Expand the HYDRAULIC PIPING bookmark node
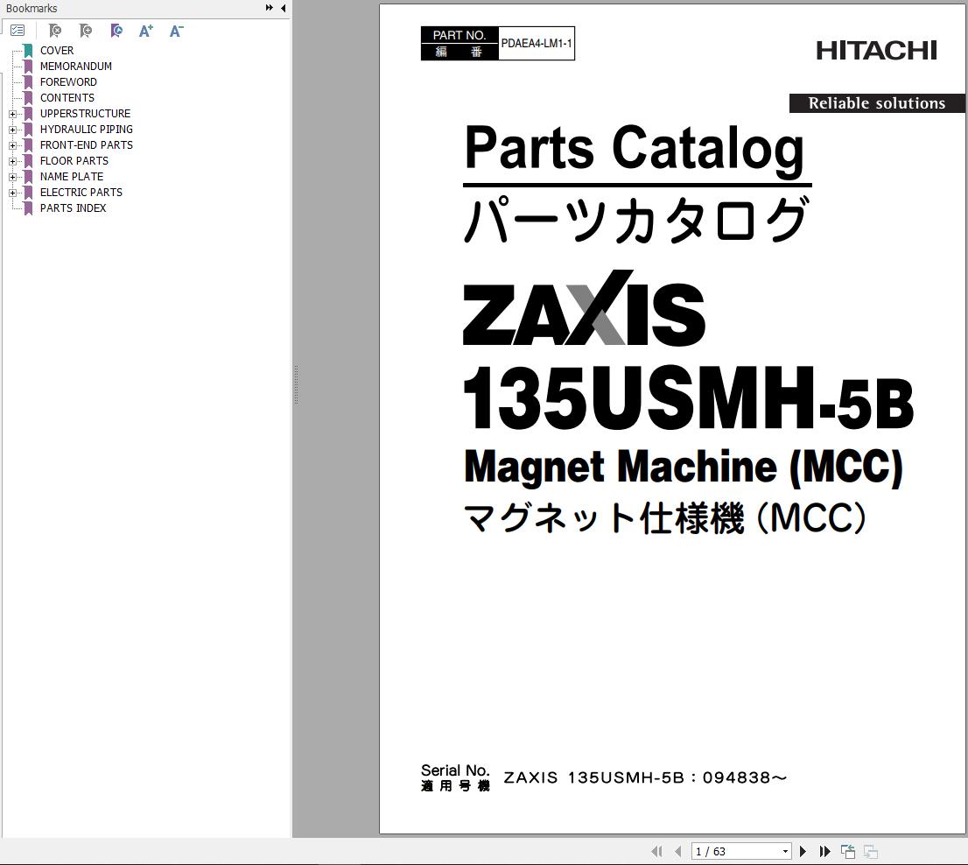This screenshot has width=968, height=865. click(x=13, y=130)
